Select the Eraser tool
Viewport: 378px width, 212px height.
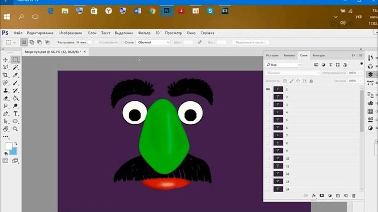coord(5,98)
